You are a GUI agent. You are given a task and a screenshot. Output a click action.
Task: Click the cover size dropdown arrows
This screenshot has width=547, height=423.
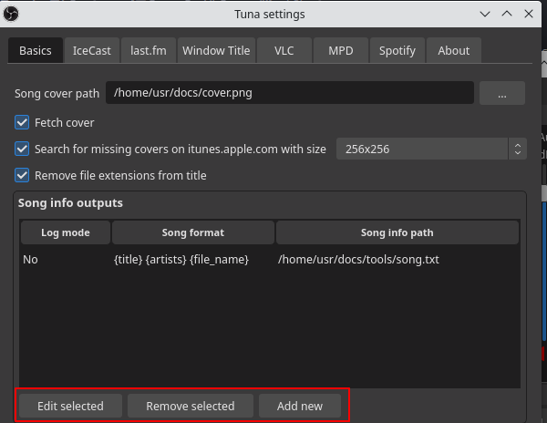point(518,149)
